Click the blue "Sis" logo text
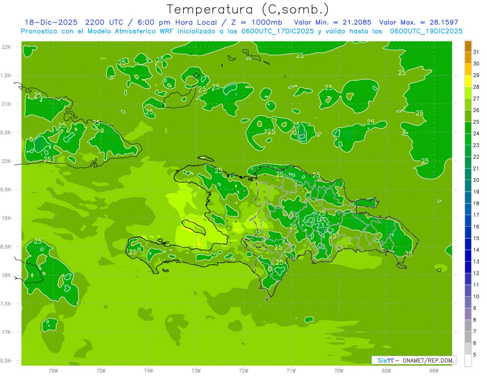Viewport: 487px width, 376px height. (383, 360)
